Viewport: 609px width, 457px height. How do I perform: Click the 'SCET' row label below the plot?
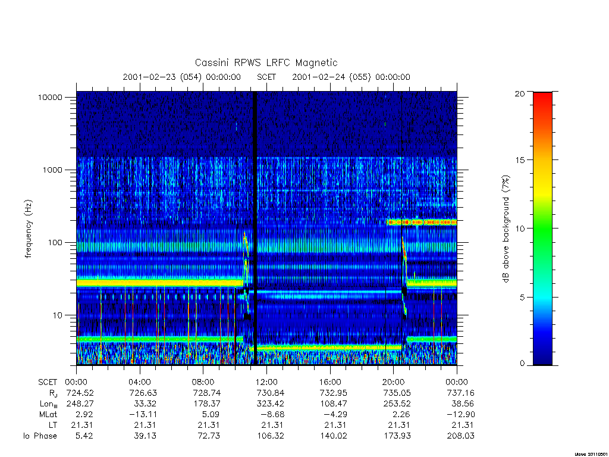coord(48,382)
